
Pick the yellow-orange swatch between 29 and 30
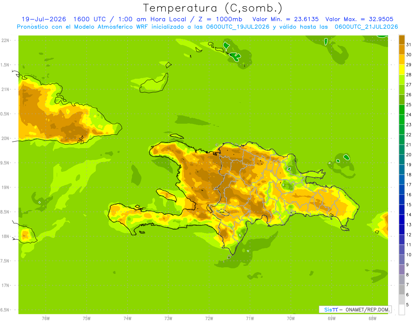click(402, 60)
